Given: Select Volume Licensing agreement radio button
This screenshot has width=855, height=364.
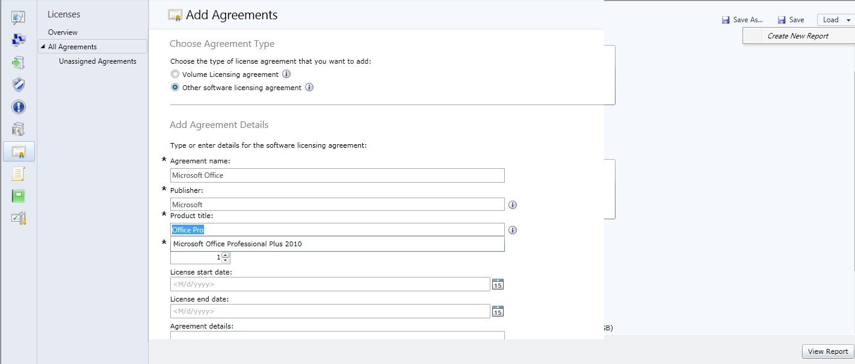Looking at the screenshot, I should pyautogui.click(x=175, y=74).
